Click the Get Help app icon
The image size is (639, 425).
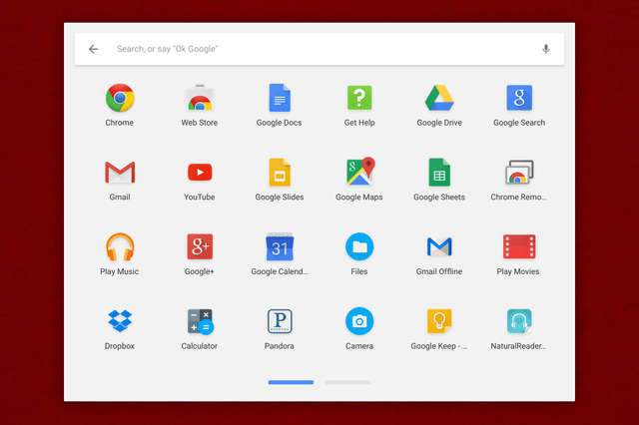359,98
